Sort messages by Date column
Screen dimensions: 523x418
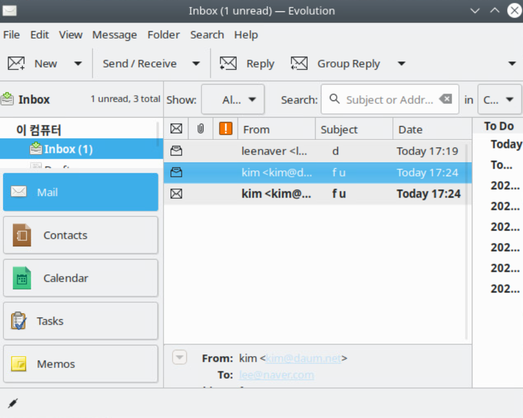click(x=432, y=129)
